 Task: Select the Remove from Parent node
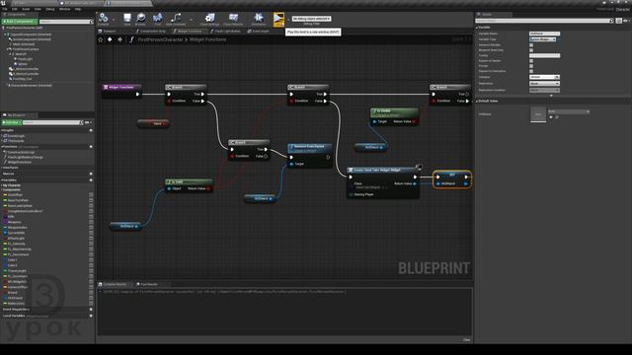(x=310, y=156)
